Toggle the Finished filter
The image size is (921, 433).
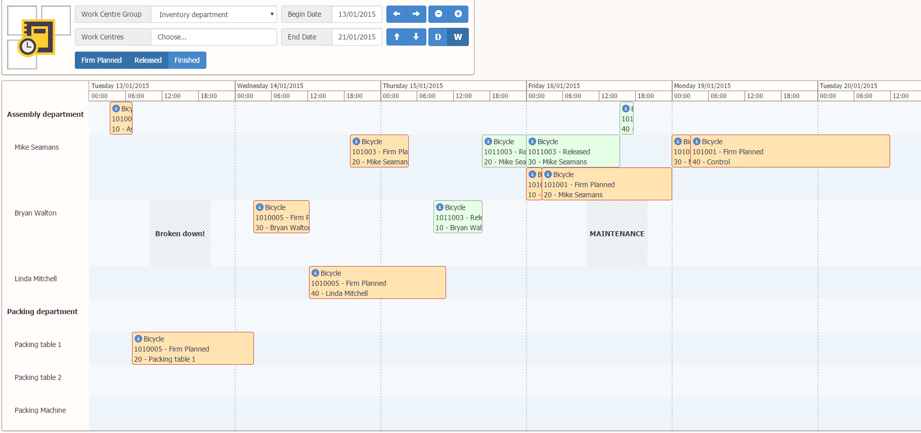(x=187, y=60)
